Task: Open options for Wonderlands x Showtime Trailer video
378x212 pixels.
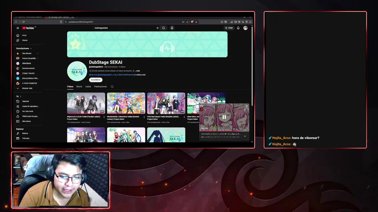Action: [x=144, y=117]
